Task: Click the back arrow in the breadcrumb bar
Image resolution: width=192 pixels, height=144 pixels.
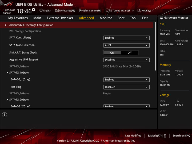Action: click(x=6, y=25)
